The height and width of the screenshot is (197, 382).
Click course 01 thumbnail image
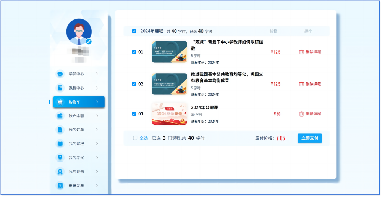pyautogui.click(x=170, y=52)
